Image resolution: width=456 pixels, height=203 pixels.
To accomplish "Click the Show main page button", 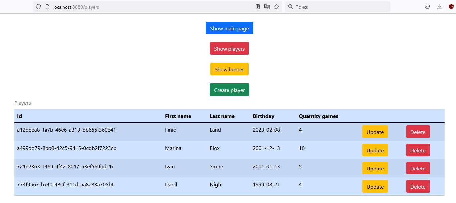I will click(229, 28).
